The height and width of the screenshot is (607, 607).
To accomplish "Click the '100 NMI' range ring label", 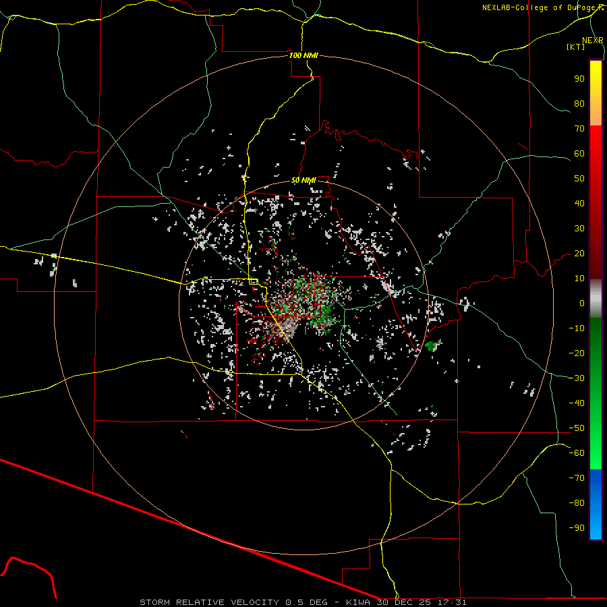I will [303, 55].
